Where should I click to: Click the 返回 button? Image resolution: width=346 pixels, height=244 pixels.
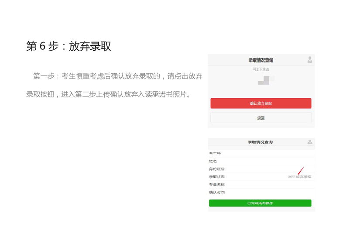coord(261,118)
